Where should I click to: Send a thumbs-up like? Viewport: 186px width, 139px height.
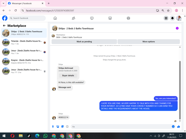point(179,126)
